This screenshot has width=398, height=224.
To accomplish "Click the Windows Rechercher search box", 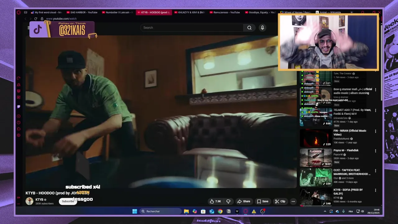I will [160, 212].
